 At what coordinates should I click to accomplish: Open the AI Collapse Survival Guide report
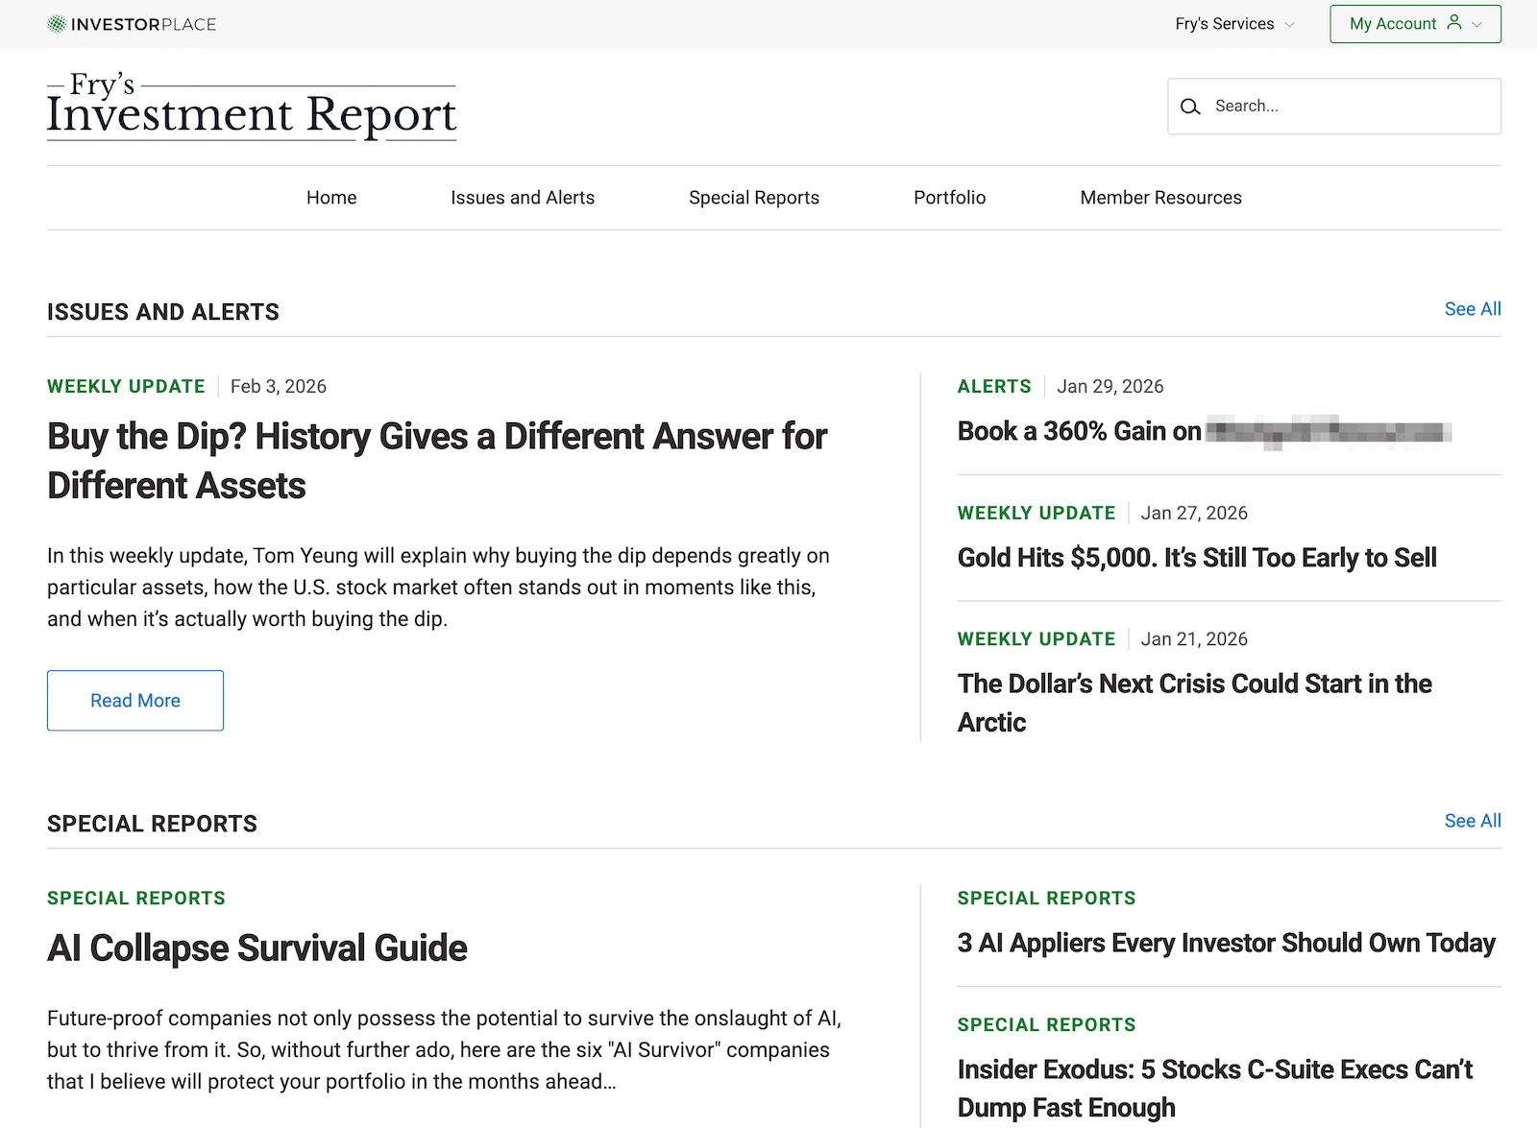click(x=257, y=948)
